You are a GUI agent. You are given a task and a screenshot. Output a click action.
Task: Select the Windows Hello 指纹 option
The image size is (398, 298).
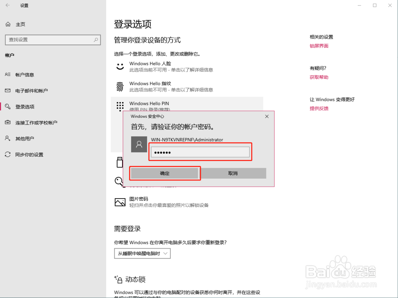187,87
